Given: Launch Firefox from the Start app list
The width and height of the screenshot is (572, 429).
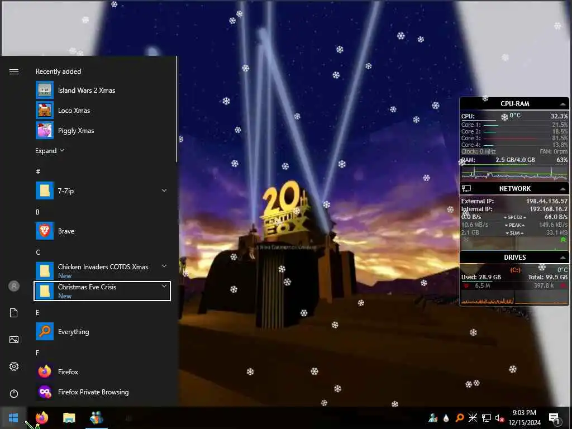Looking at the screenshot, I should click(102, 371).
